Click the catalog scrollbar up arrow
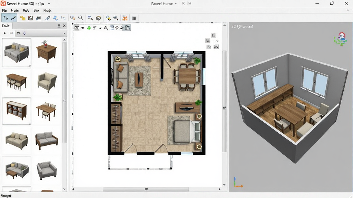Screen dimensions: 353x198 click(x=64, y=40)
